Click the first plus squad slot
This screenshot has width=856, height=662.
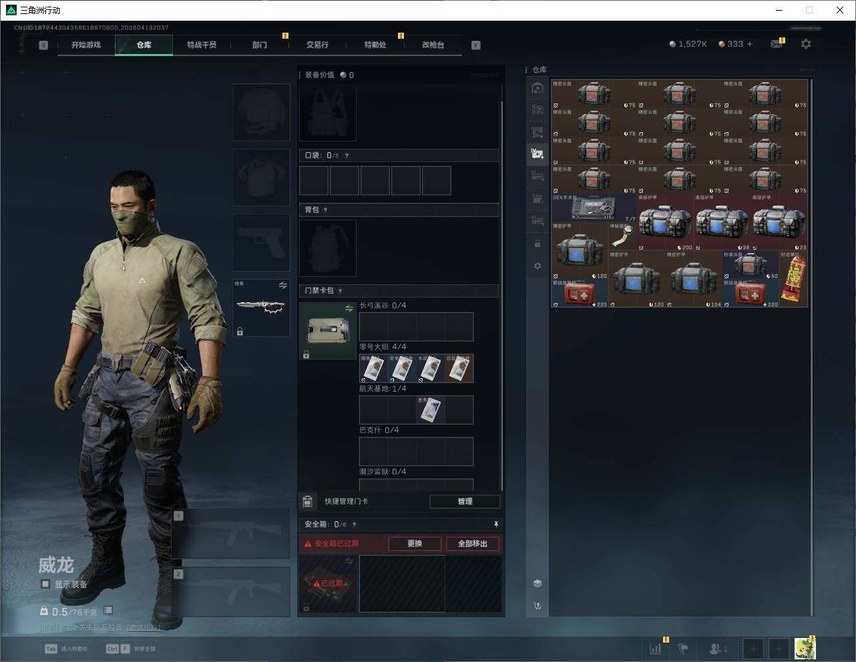click(x=753, y=649)
